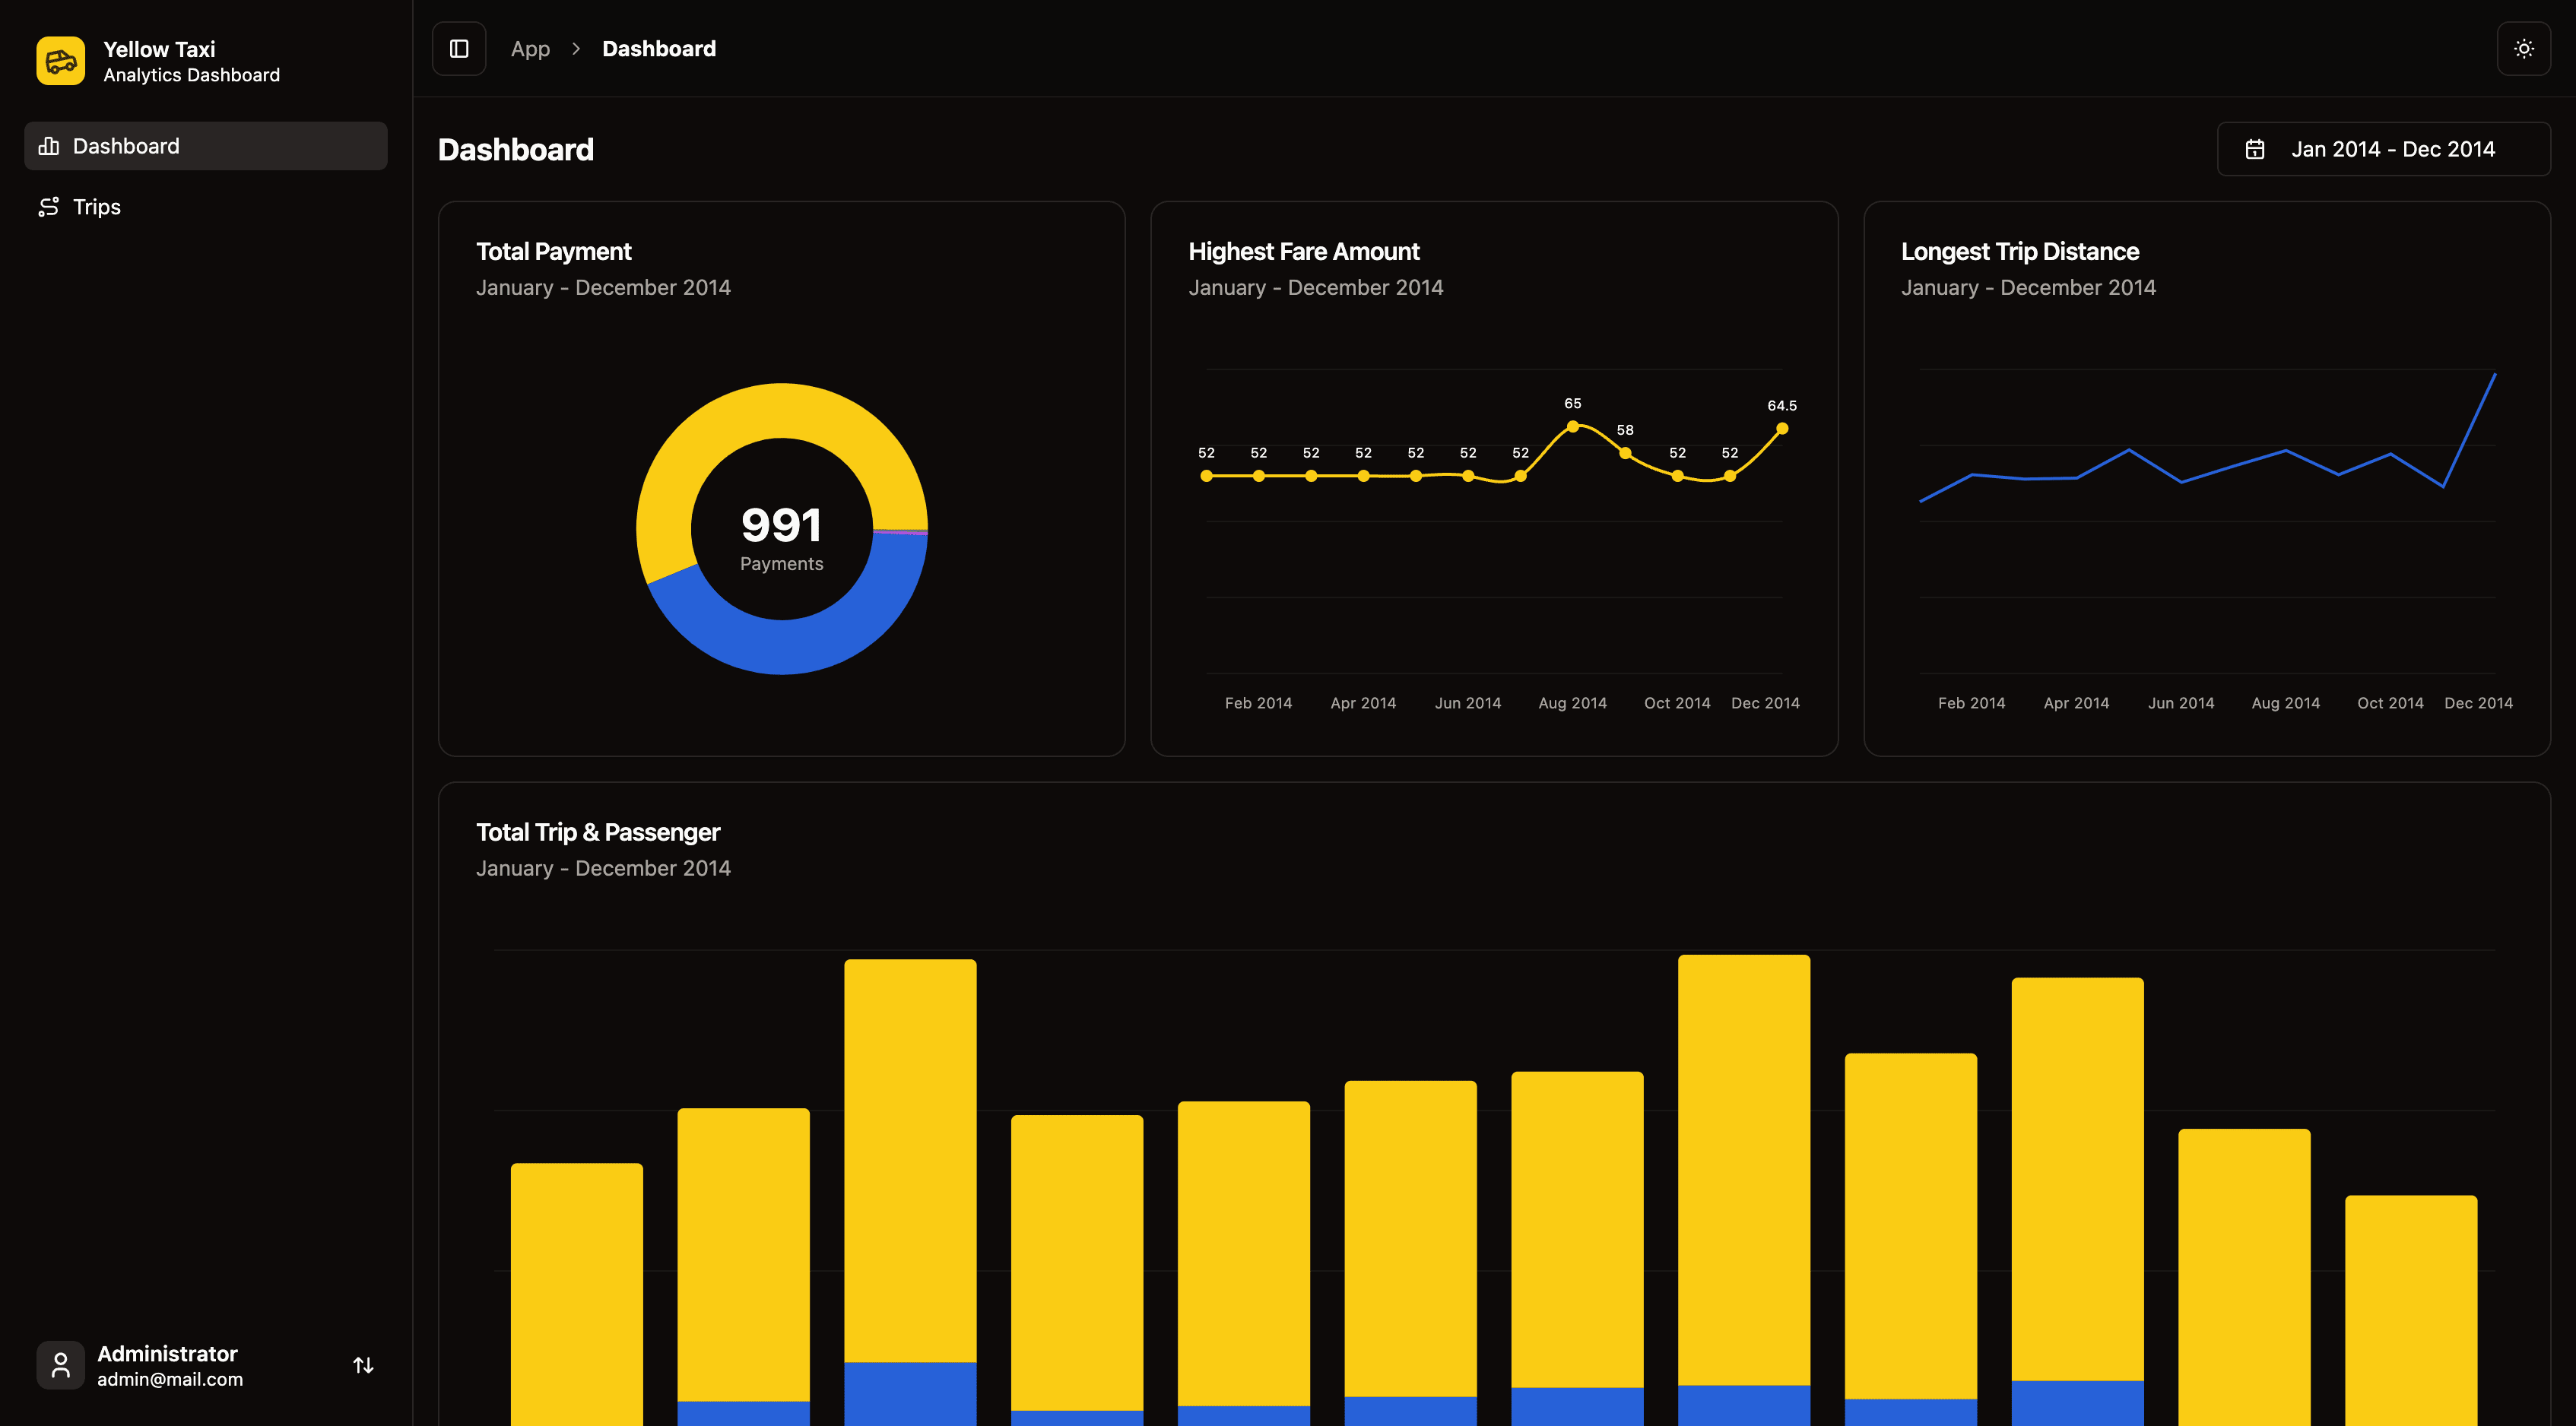Open the Jan 2014 - Dec 2014 date picker

pos(2383,149)
